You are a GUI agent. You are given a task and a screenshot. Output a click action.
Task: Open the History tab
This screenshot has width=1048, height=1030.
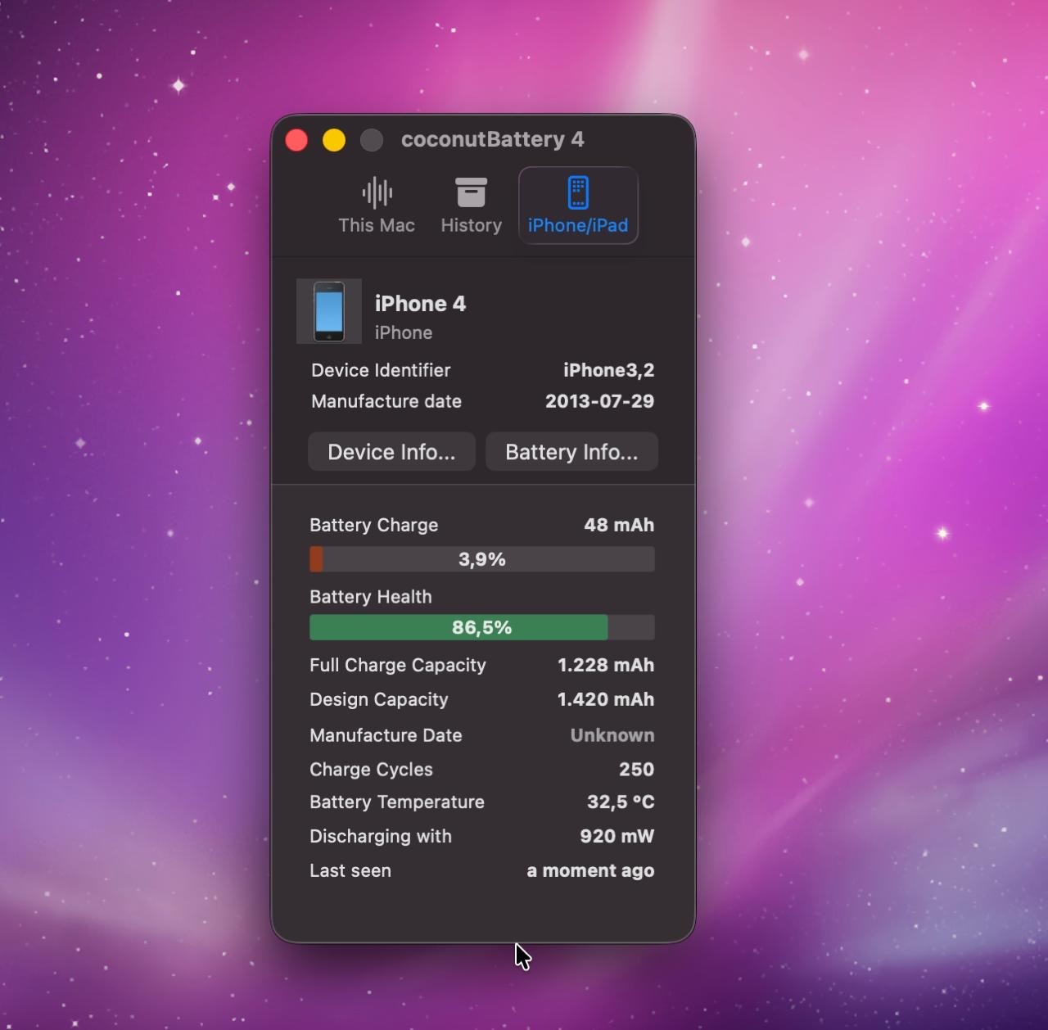click(471, 206)
